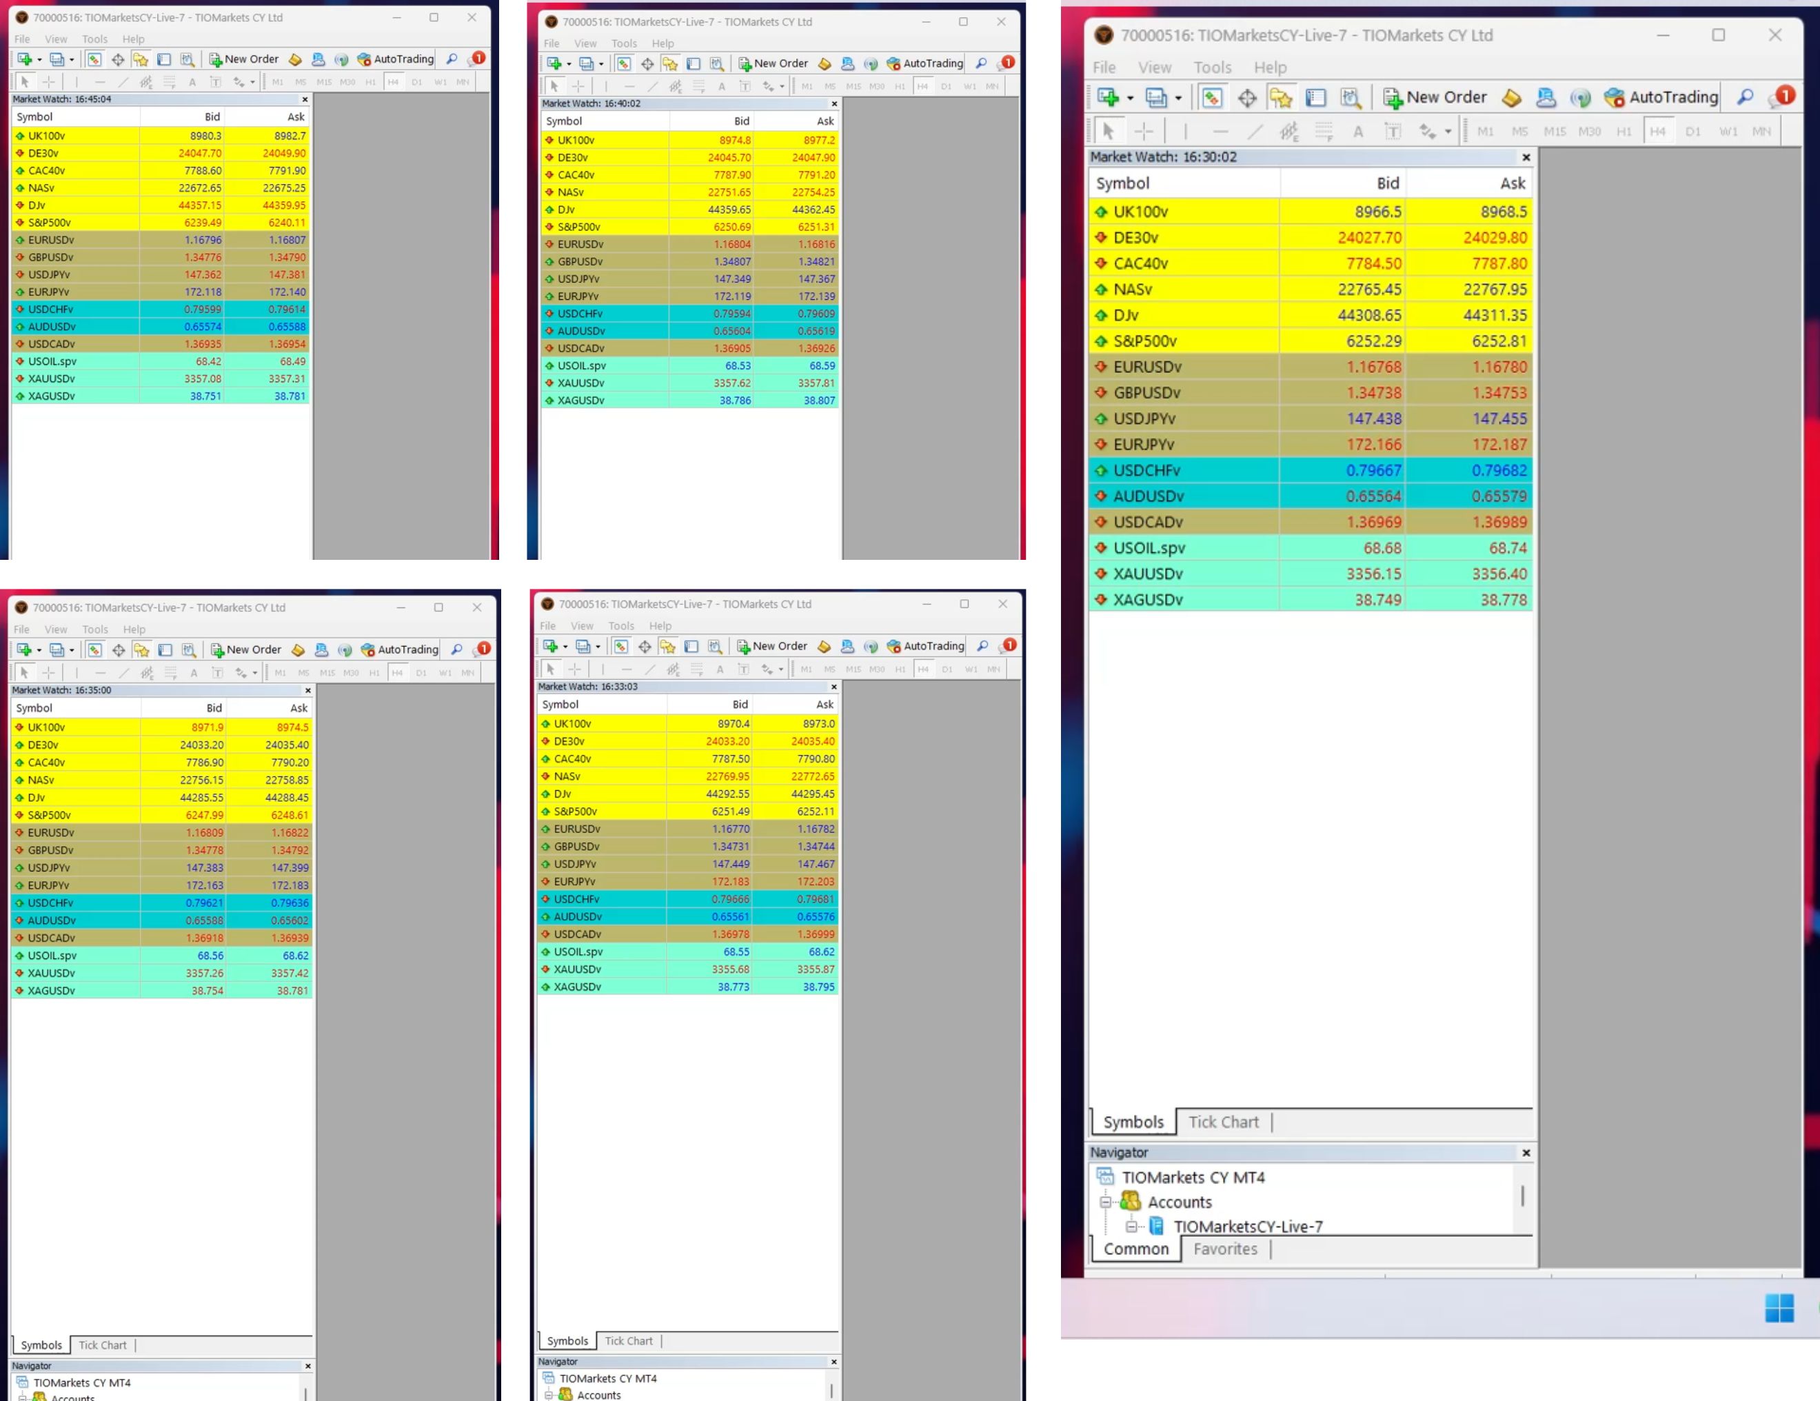
Task: Close Market Watch 16:40:02 panel
Action: click(834, 104)
